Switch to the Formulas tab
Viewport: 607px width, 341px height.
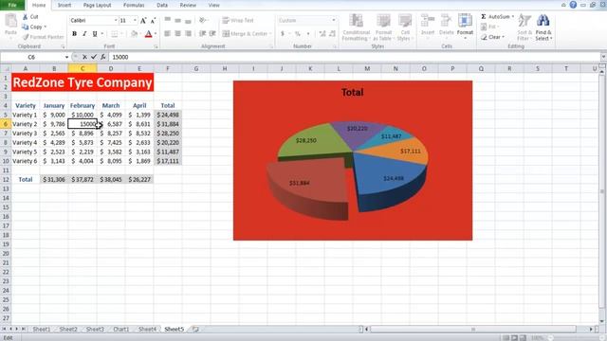coord(134,5)
